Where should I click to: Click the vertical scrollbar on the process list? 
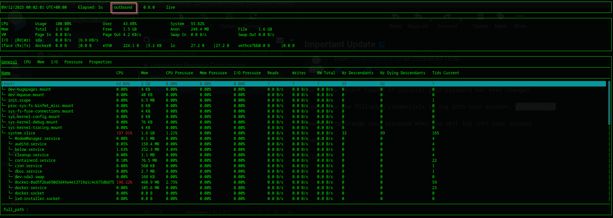click(x=609, y=103)
